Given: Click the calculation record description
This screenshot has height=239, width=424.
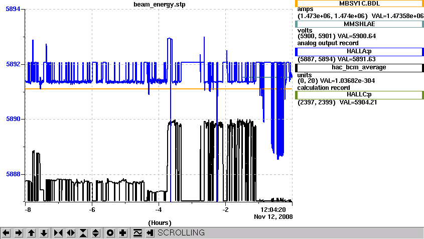Looking at the screenshot, I should coord(324,88).
